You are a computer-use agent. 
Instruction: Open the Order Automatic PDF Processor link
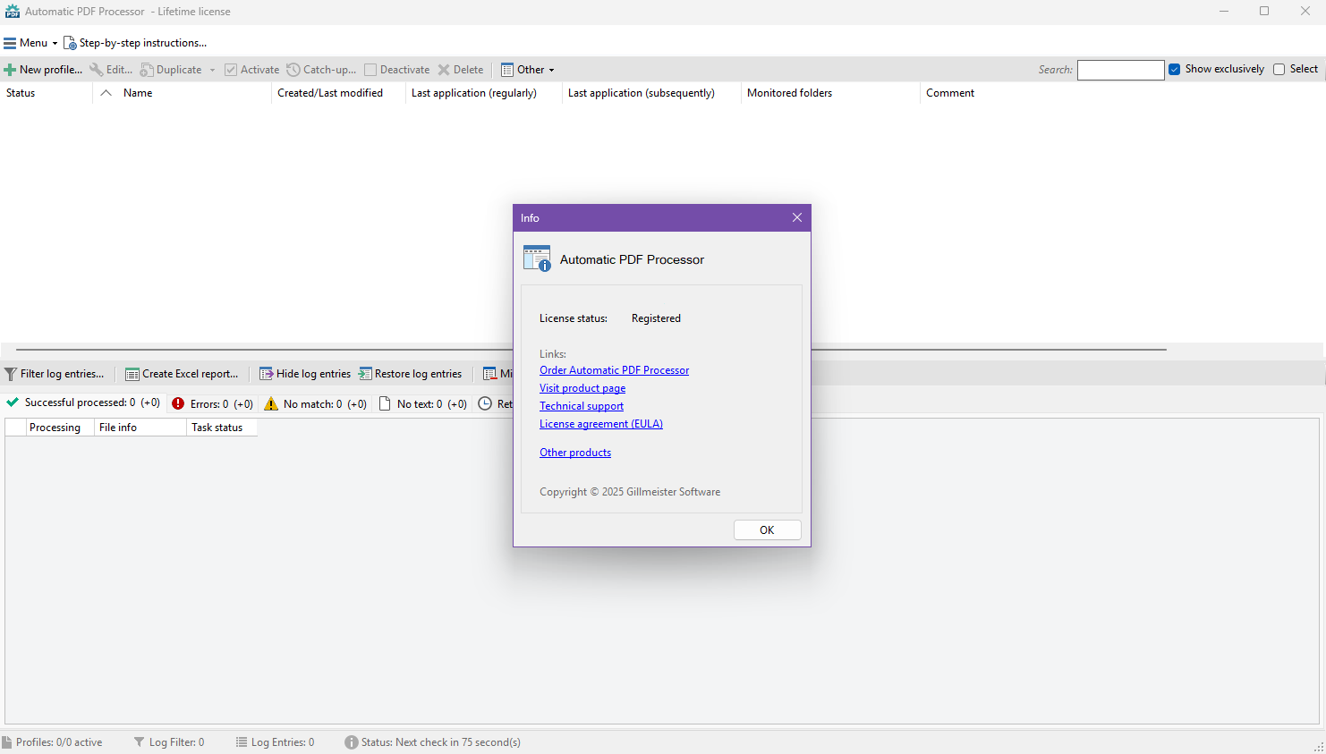tap(614, 370)
